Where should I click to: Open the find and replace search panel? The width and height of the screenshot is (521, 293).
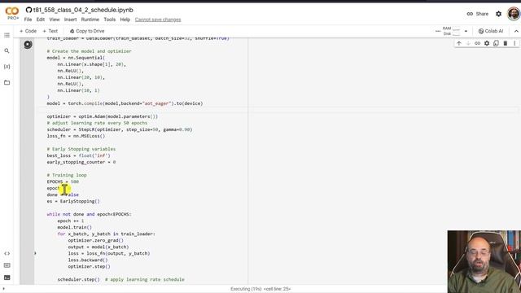tap(7, 50)
